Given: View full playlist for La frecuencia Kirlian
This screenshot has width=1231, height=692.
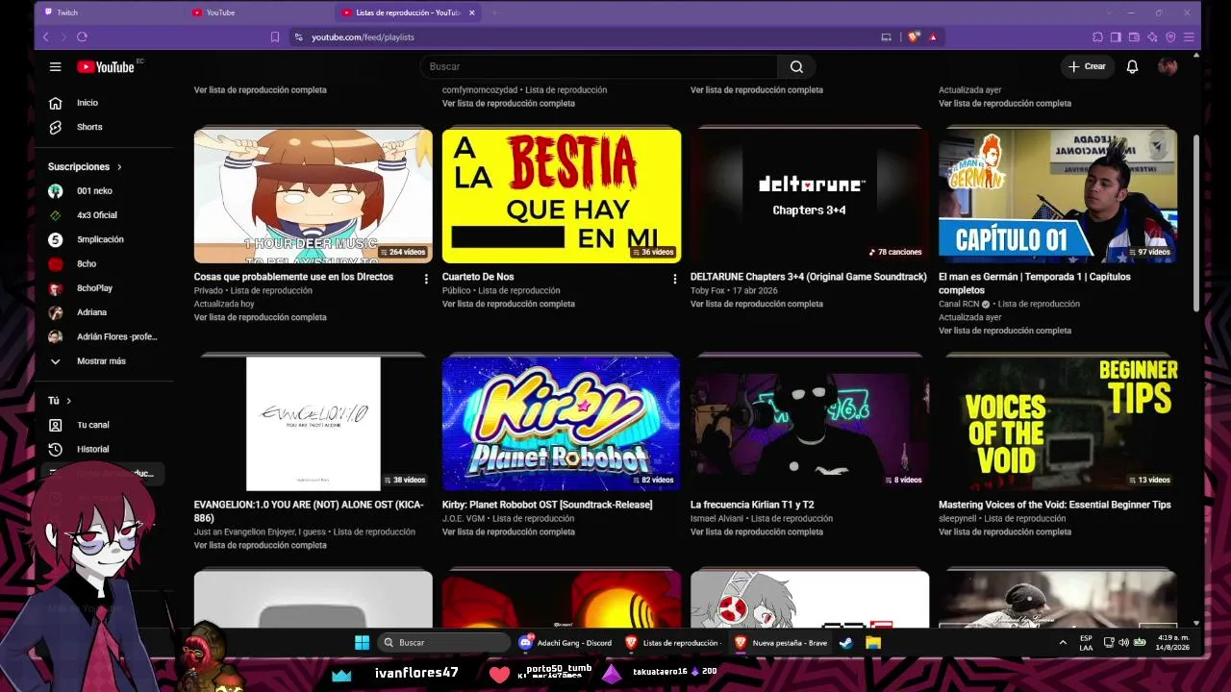Looking at the screenshot, I should [x=757, y=531].
